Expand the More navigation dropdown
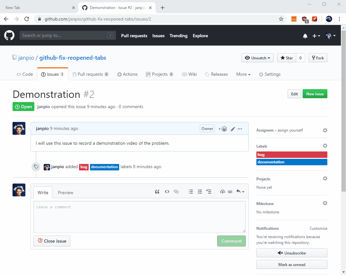The width and height of the screenshot is (346, 275). pos(243,74)
